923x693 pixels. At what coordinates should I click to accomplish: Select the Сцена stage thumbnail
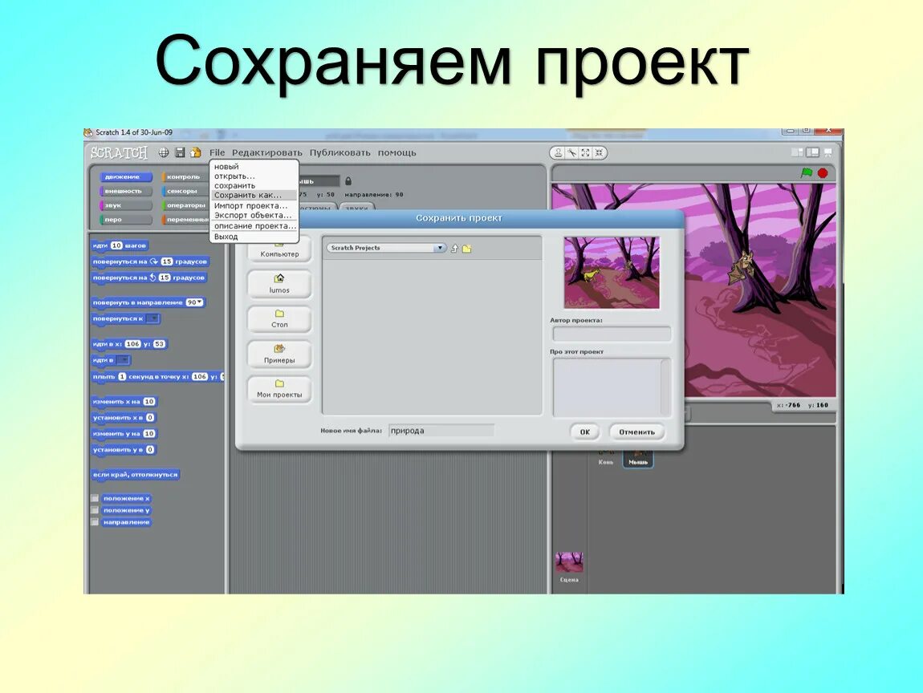[569, 568]
